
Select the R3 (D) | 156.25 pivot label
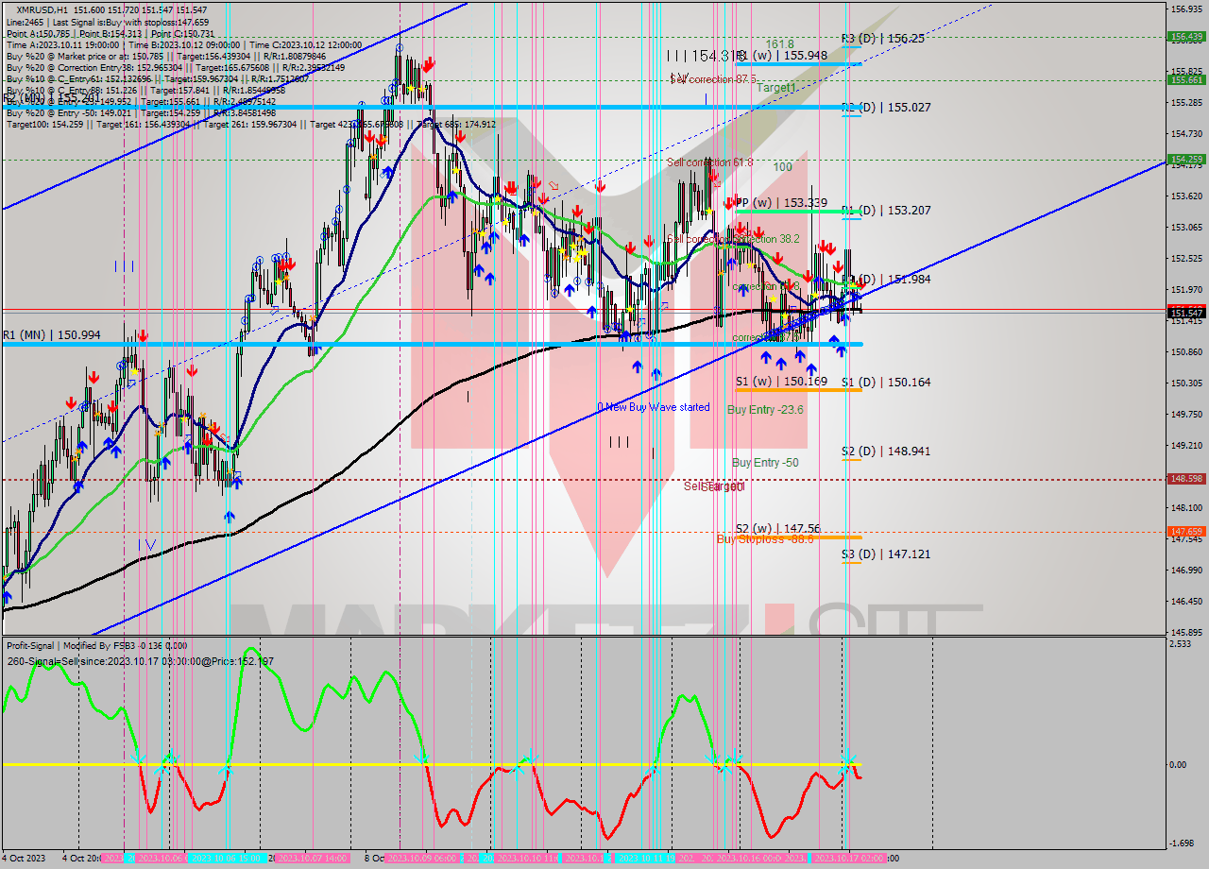pyautogui.click(x=882, y=39)
